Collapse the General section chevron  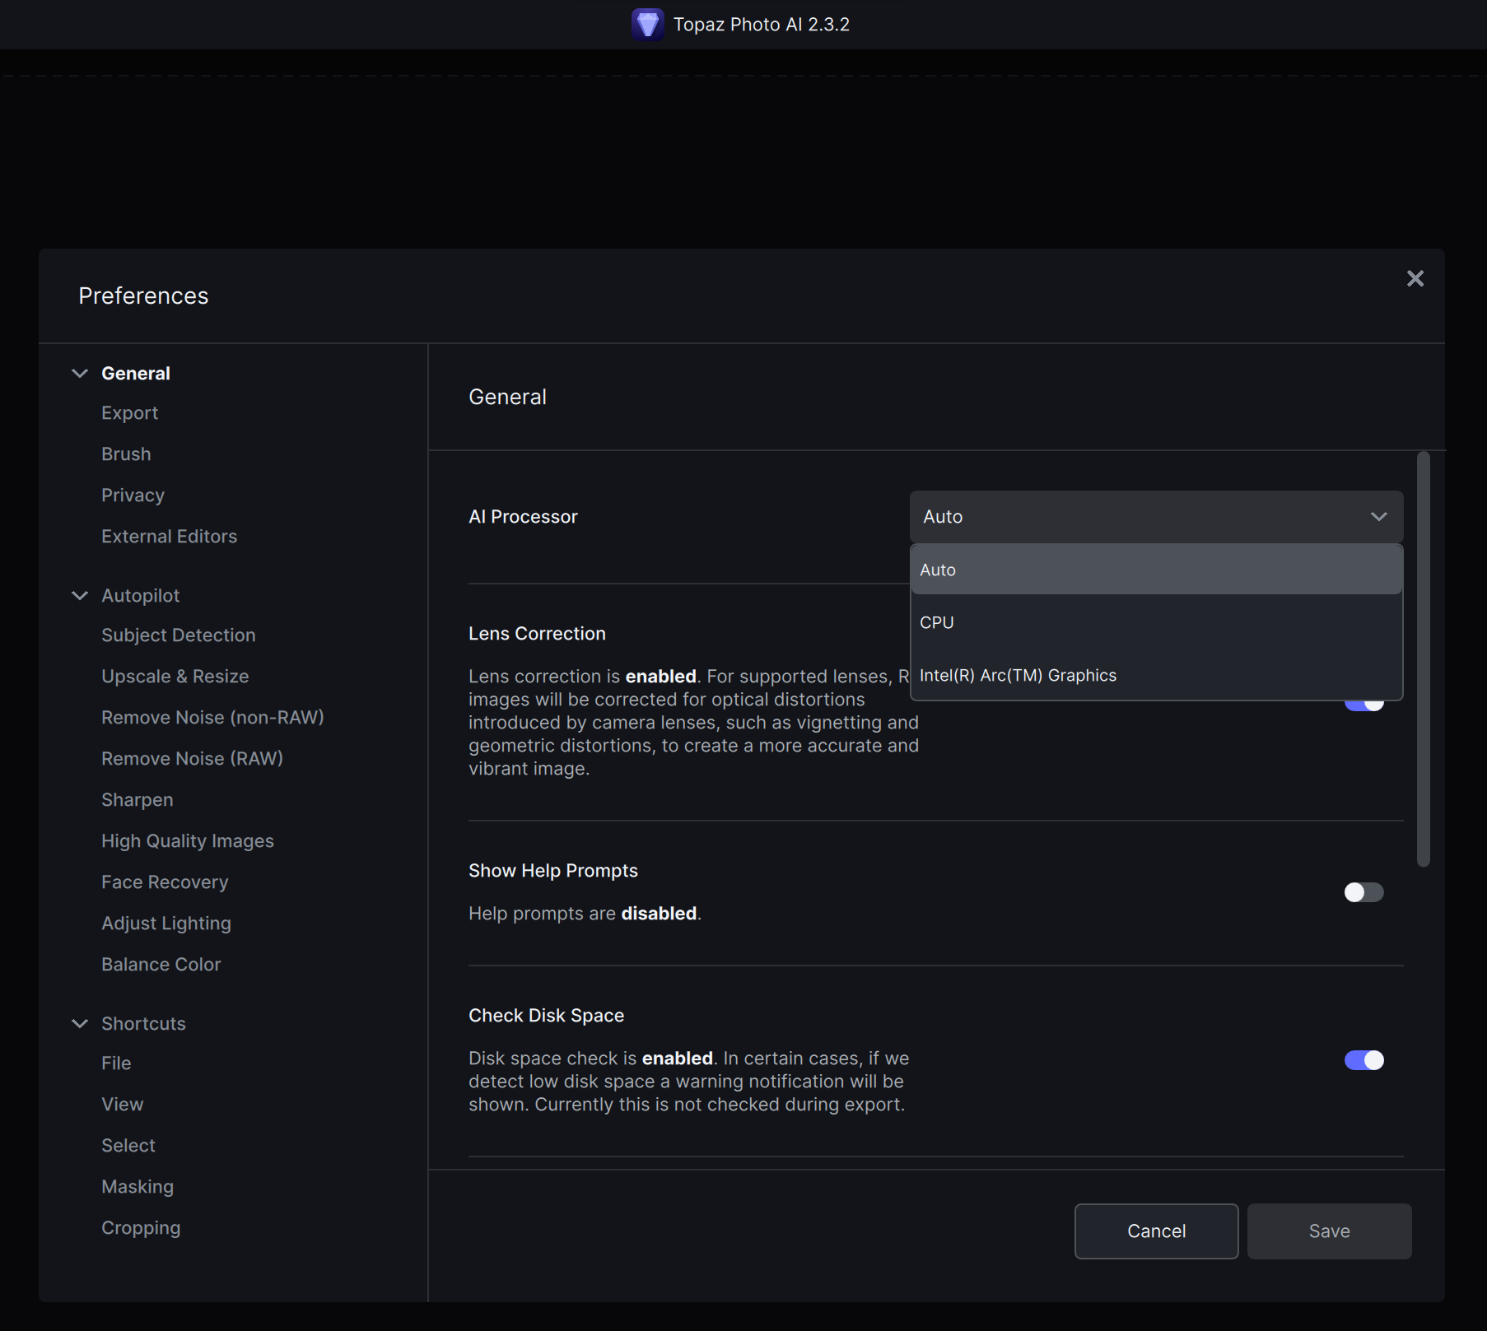[80, 373]
